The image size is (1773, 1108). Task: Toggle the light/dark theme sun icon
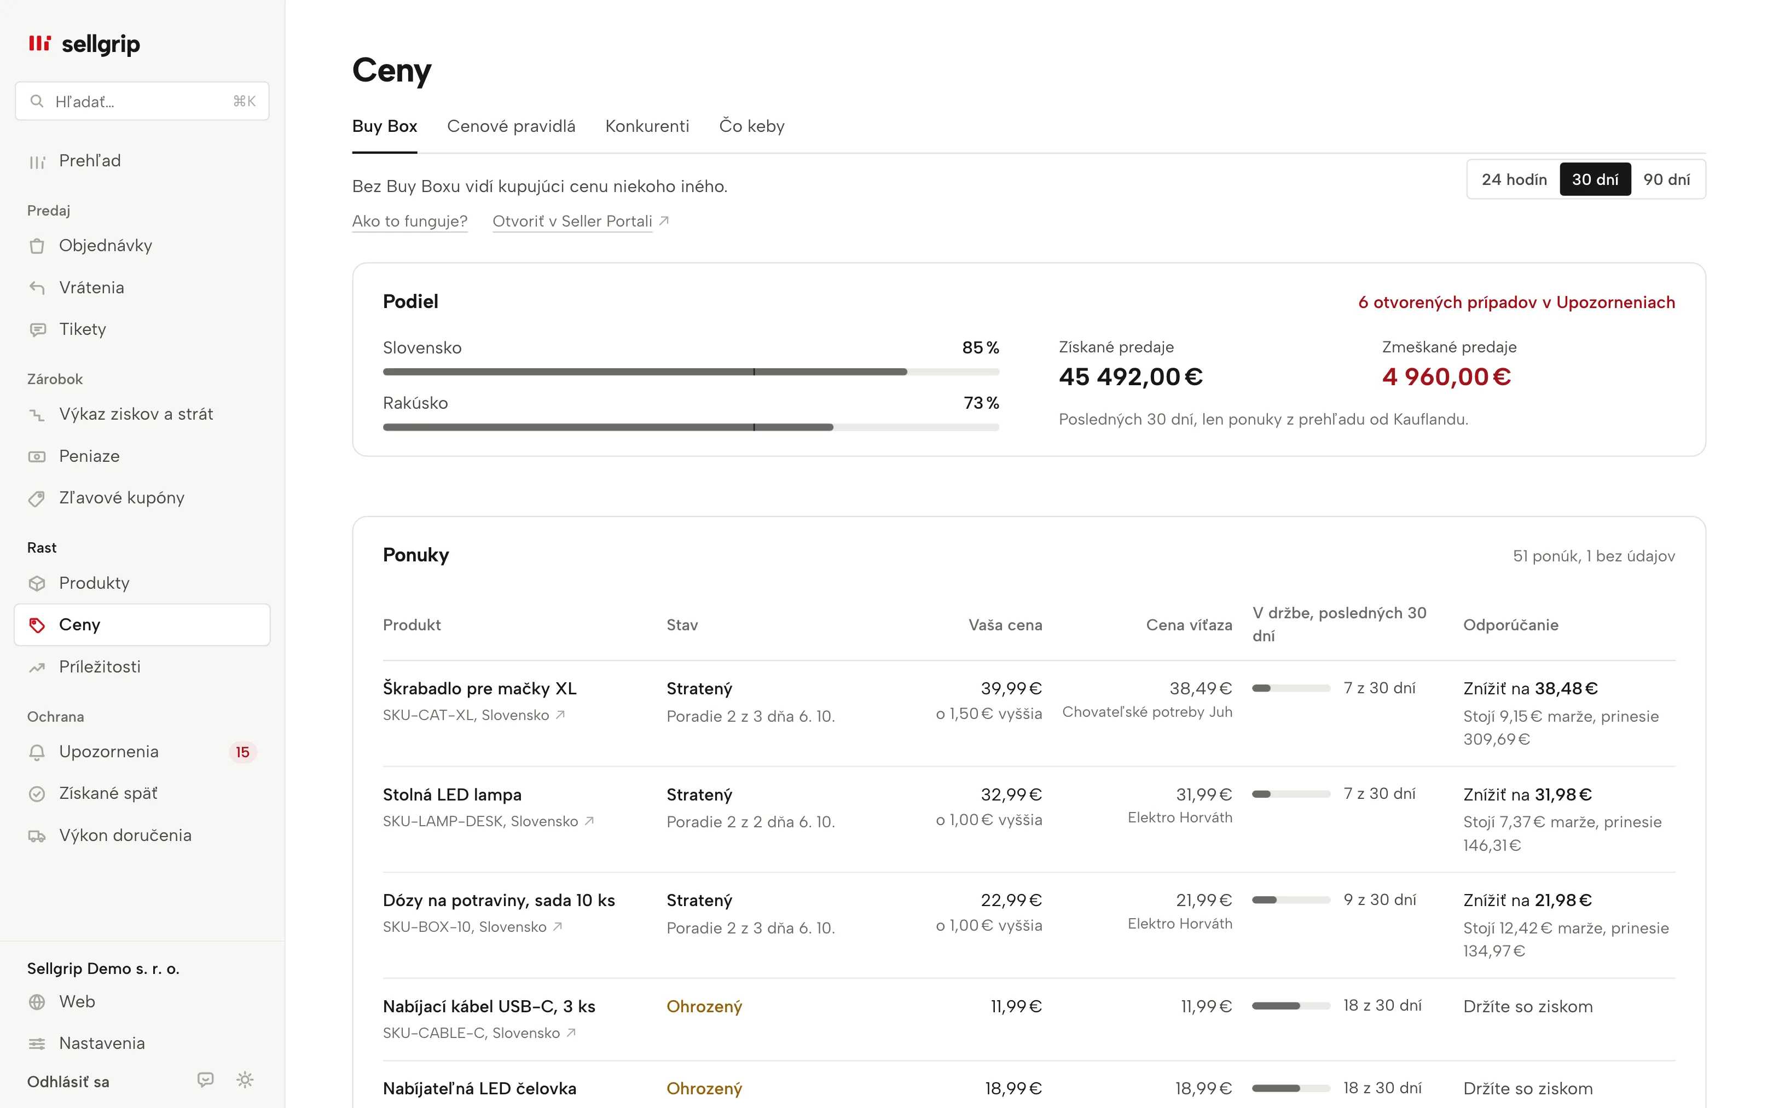(x=246, y=1080)
